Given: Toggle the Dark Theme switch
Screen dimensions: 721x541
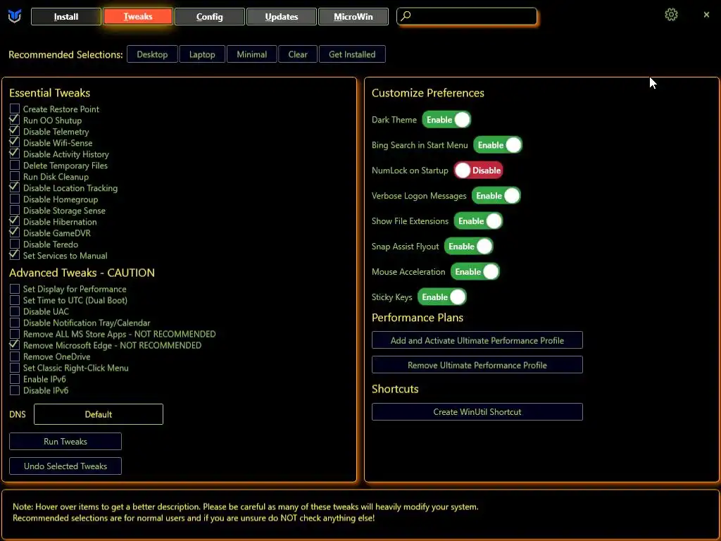Looking at the screenshot, I should (x=446, y=120).
